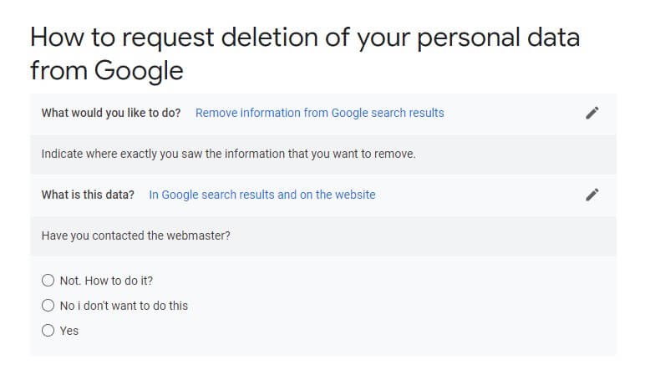Screen dimensions: 650x380
Task: Click the page heading about deleting personal data from Google
Action: coord(305,53)
